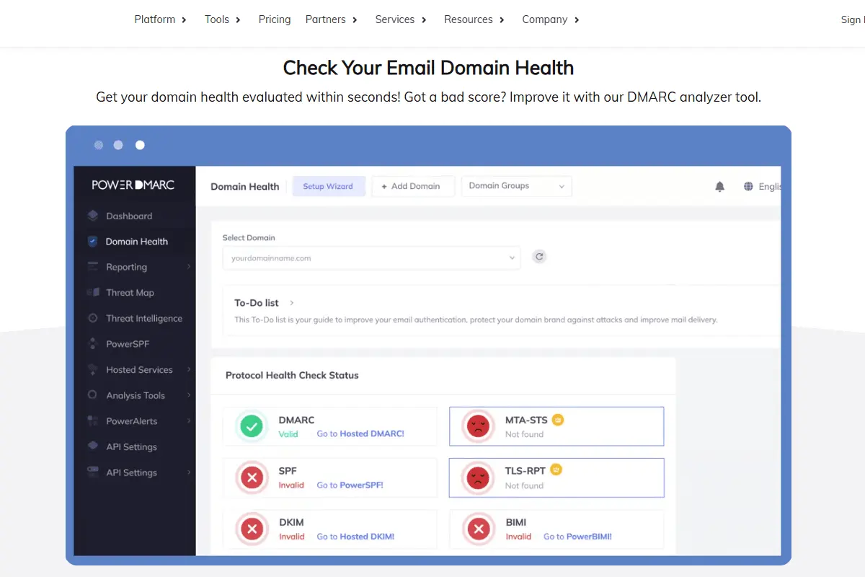Open the Select Domain dropdown
The image size is (865, 577).
click(x=371, y=257)
